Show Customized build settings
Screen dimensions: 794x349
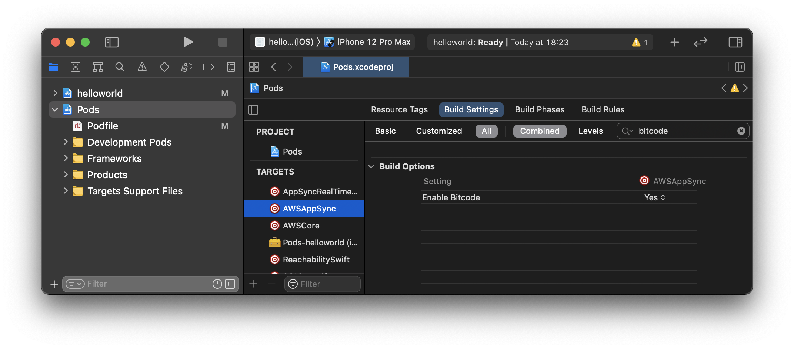pos(439,131)
